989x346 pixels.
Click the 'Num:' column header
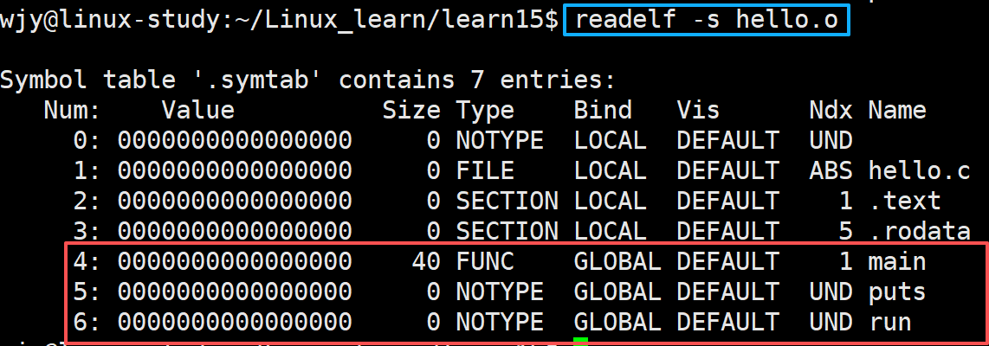(73, 111)
